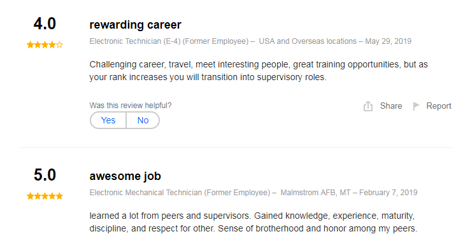470x248 pixels.
Task: Click the first gold star under 4.0
Action: (x=31, y=45)
